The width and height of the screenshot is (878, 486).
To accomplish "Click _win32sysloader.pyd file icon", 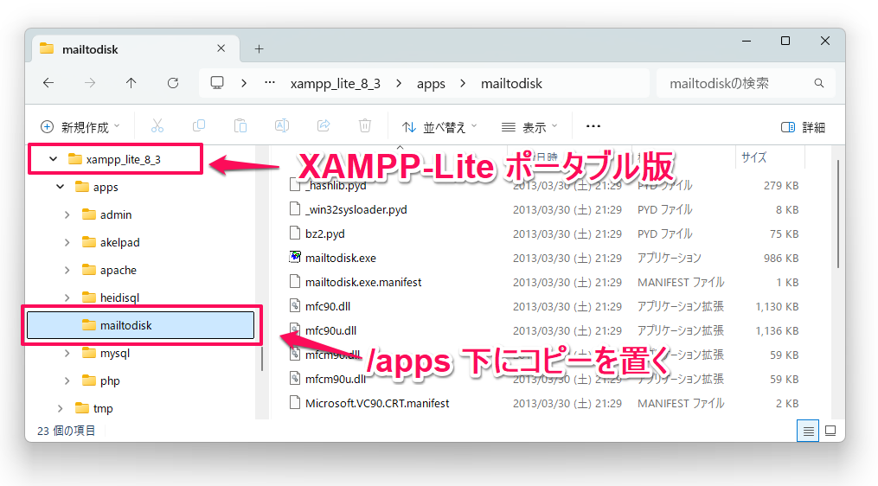I will tap(294, 209).
